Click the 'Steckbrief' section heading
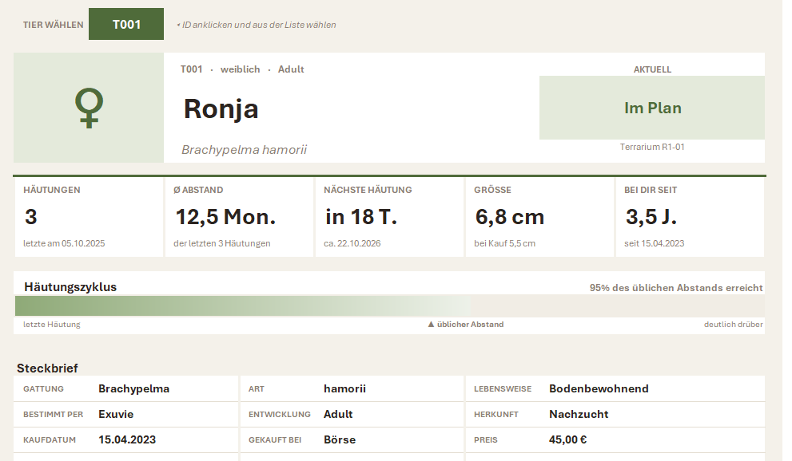792x461 pixels. [47, 368]
